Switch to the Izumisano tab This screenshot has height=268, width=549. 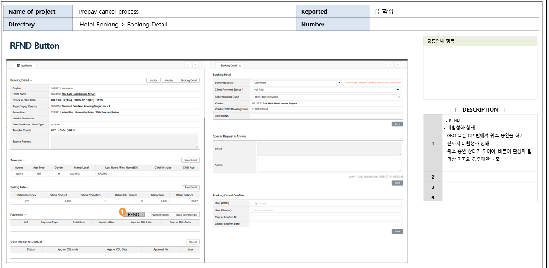[x=25, y=66]
